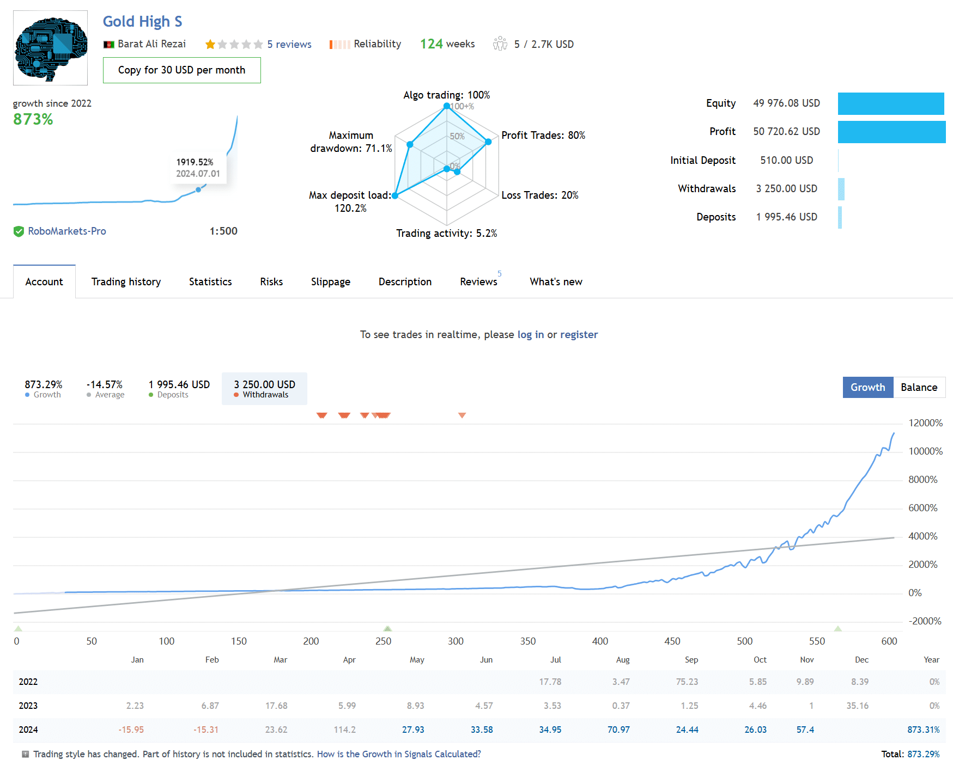Click the circuit brain signal avatar
Viewport: 953px width, 766px height.
coord(50,48)
